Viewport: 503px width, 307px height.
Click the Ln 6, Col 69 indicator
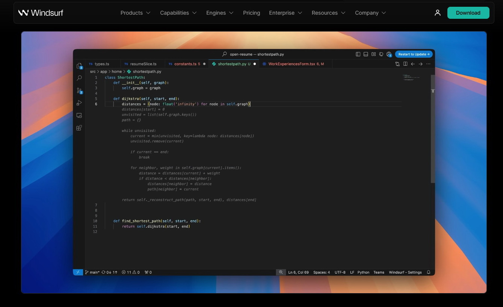pyautogui.click(x=298, y=272)
